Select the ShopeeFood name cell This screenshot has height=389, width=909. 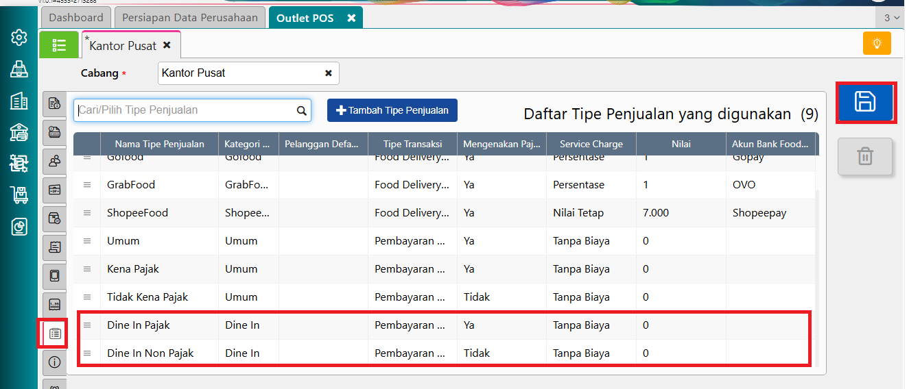click(160, 213)
